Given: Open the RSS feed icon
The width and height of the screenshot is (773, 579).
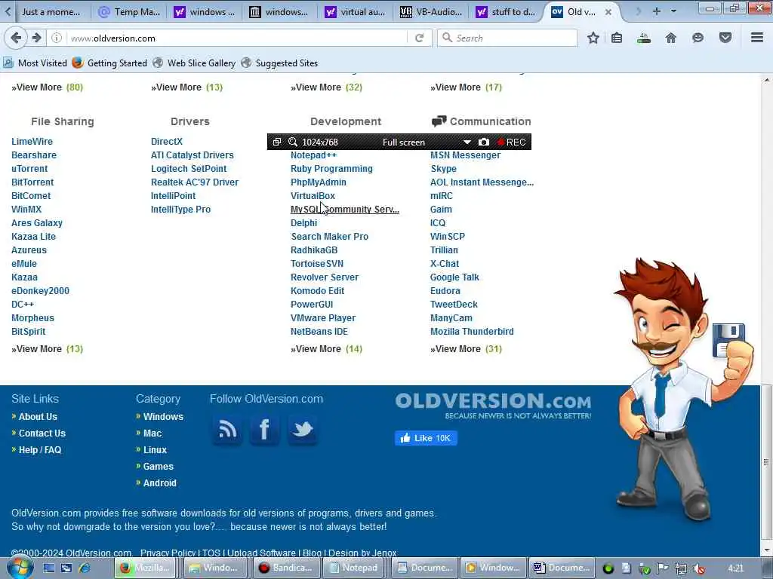Looking at the screenshot, I should pos(227,430).
